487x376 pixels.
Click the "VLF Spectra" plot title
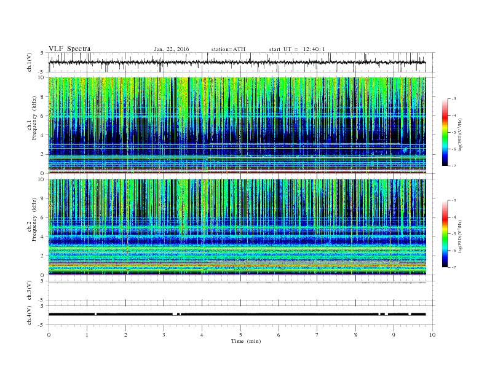pos(69,49)
